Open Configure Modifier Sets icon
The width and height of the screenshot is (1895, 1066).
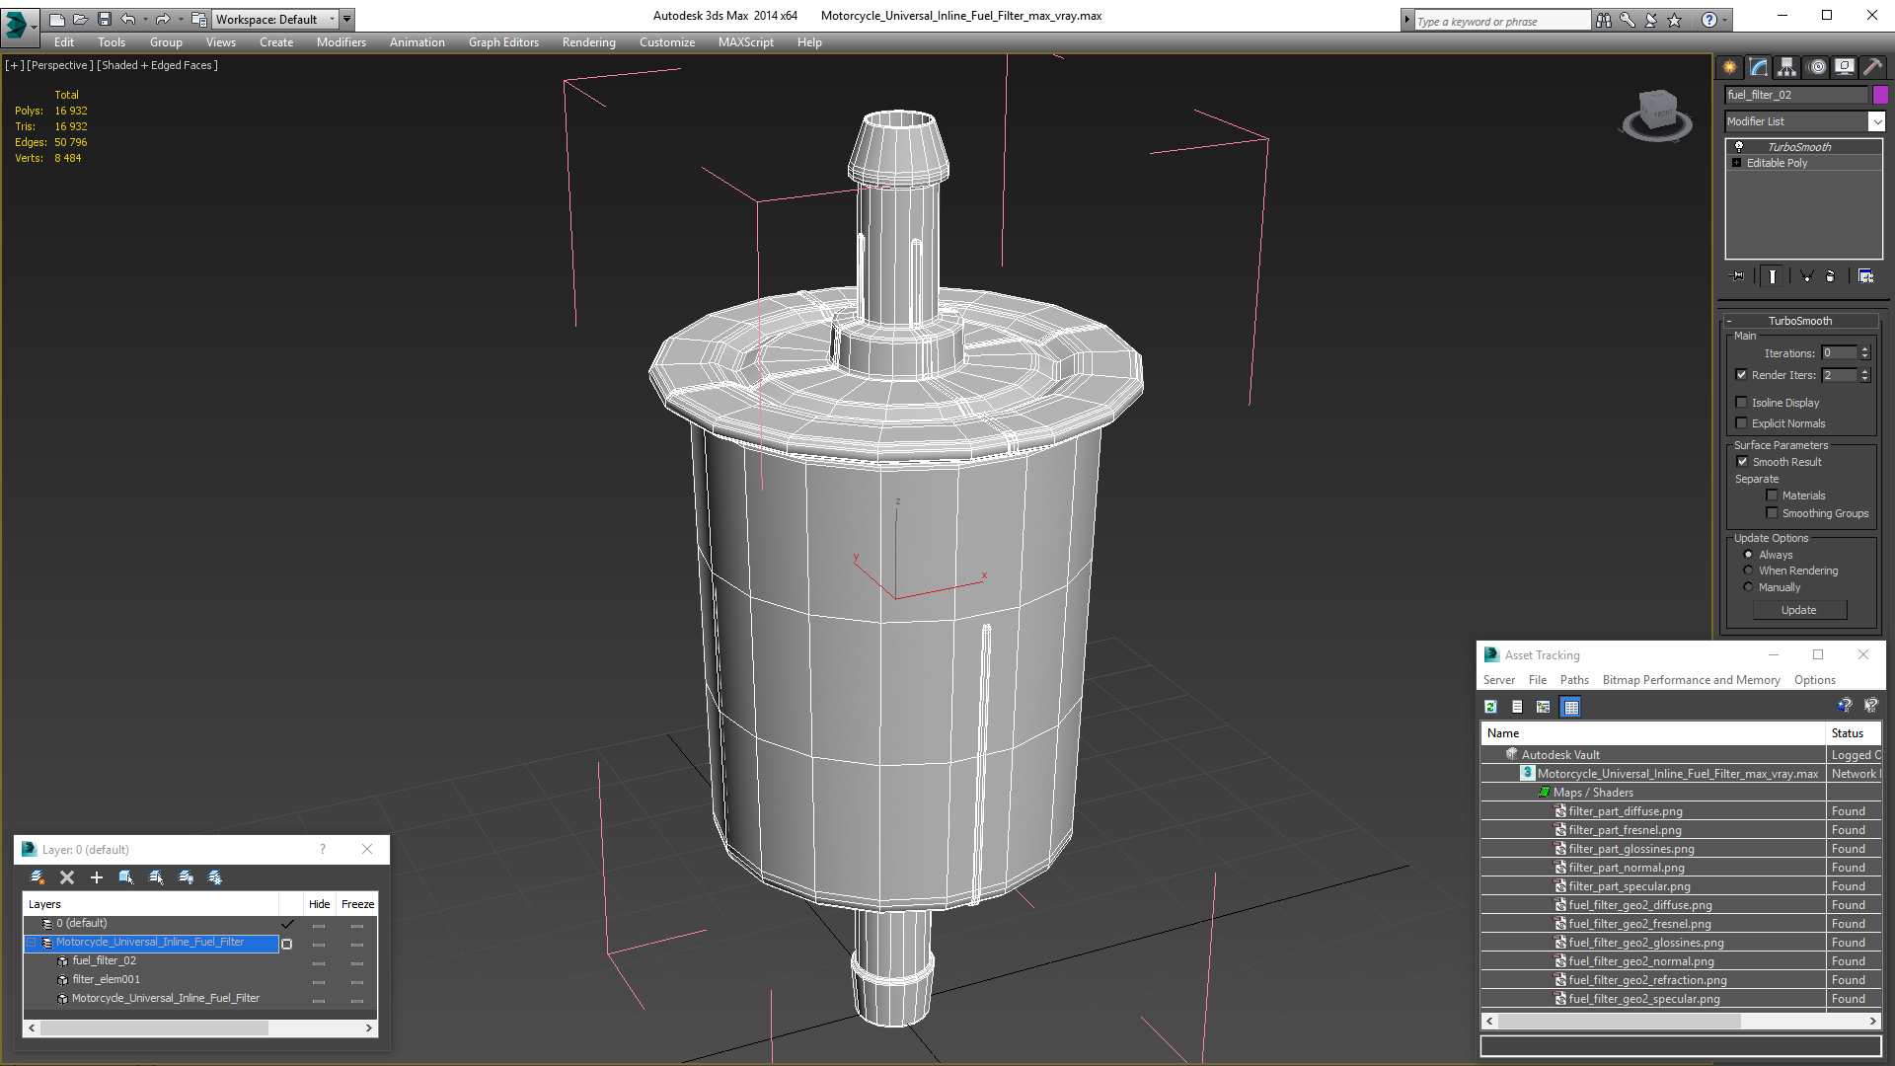1865,276
